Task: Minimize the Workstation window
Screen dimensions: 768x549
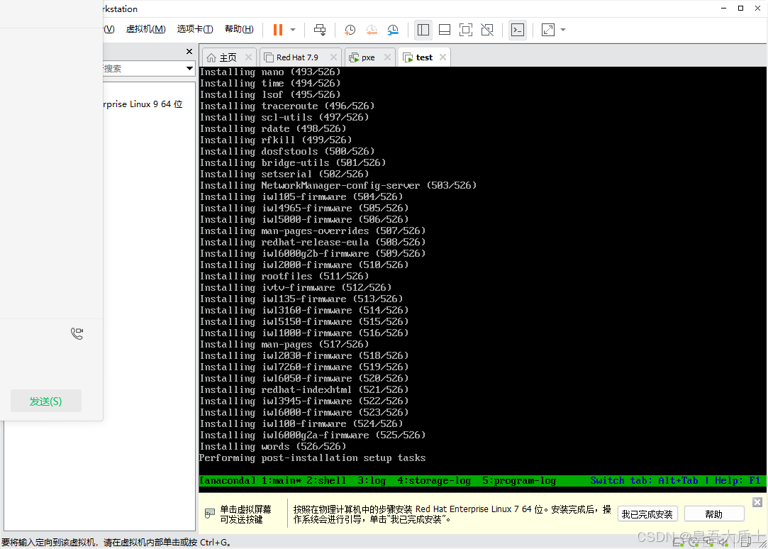Action: pyautogui.click(x=723, y=9)
